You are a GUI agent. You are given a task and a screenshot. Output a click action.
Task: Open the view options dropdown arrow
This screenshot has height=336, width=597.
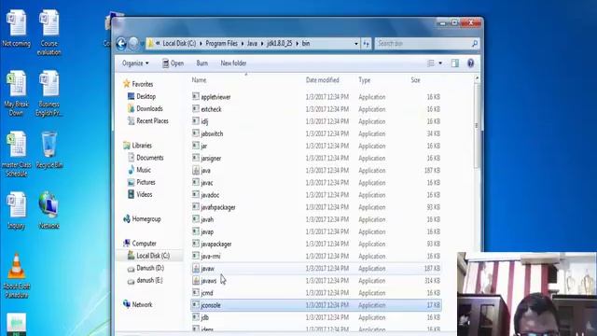point(440,63)
